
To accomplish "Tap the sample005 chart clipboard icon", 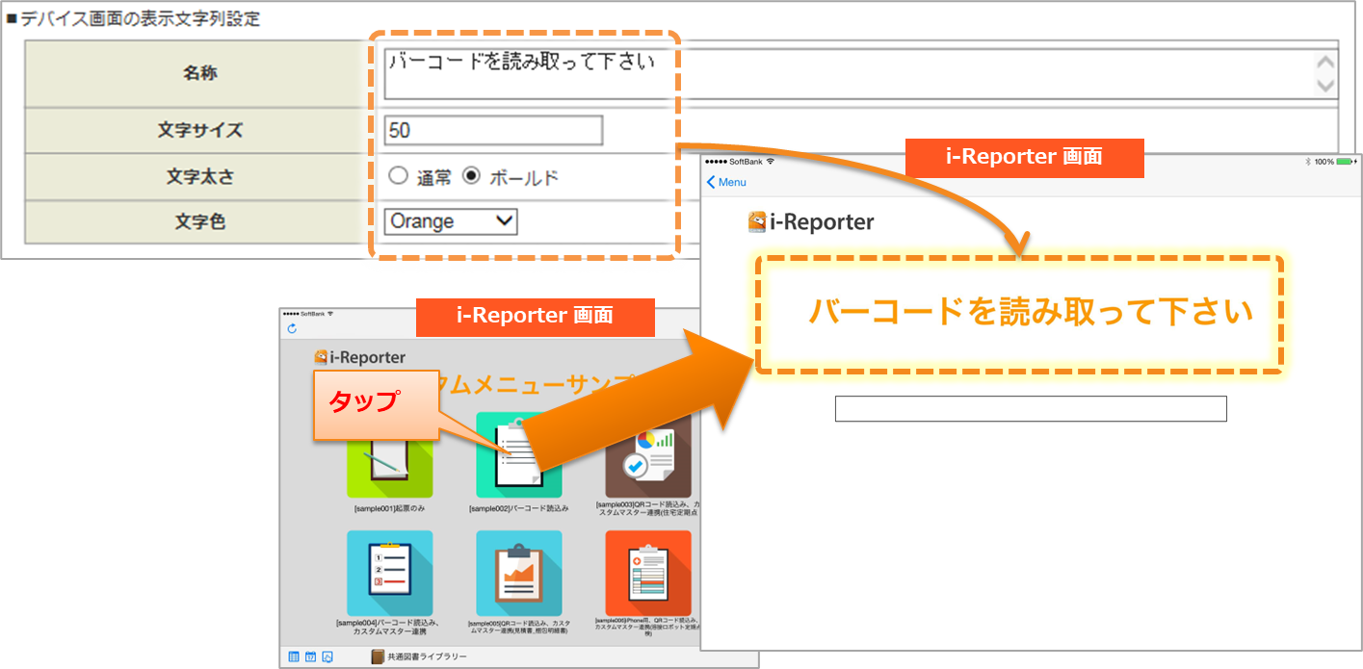I will coord(518,573).
